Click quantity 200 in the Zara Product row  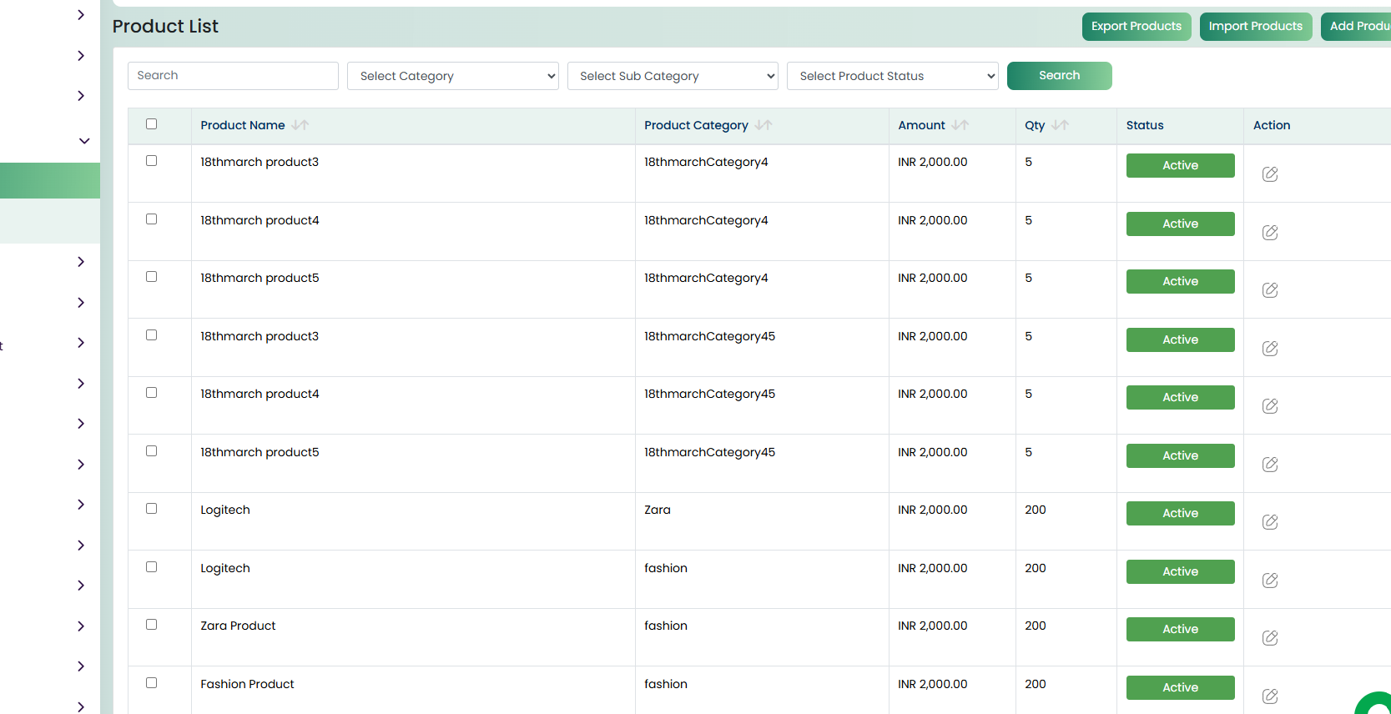1036,626
